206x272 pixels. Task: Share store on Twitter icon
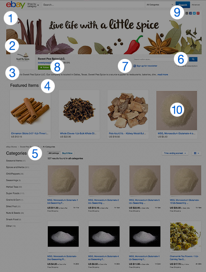(x=194, y=13)
